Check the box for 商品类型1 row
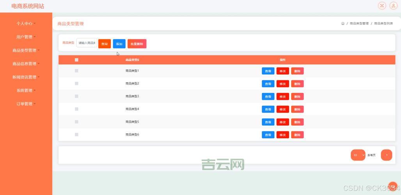 pos(76,71)
